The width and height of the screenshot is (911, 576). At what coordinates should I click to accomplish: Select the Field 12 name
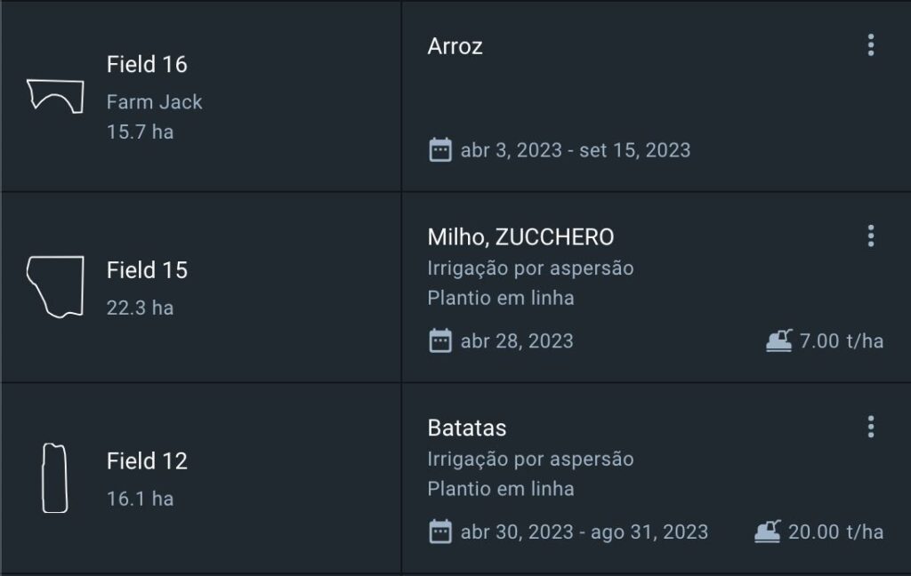(147, 461)
